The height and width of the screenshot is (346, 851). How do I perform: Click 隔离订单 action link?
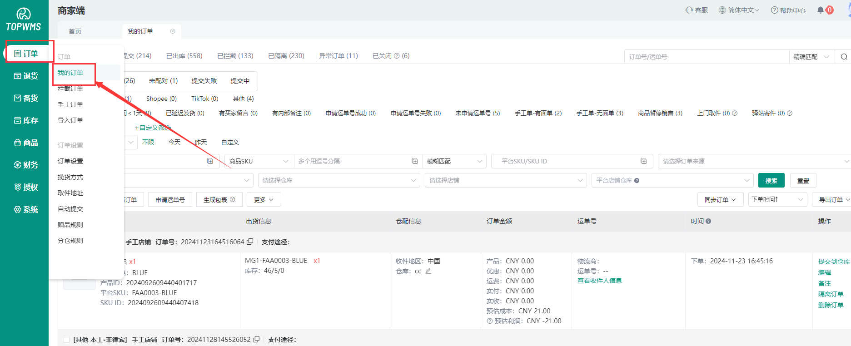(831, 294)
